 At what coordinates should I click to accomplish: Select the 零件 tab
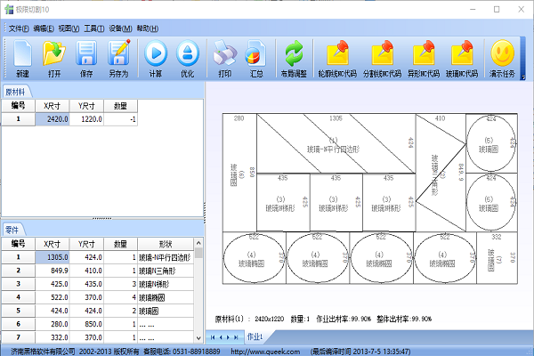(x=12, y=230)
